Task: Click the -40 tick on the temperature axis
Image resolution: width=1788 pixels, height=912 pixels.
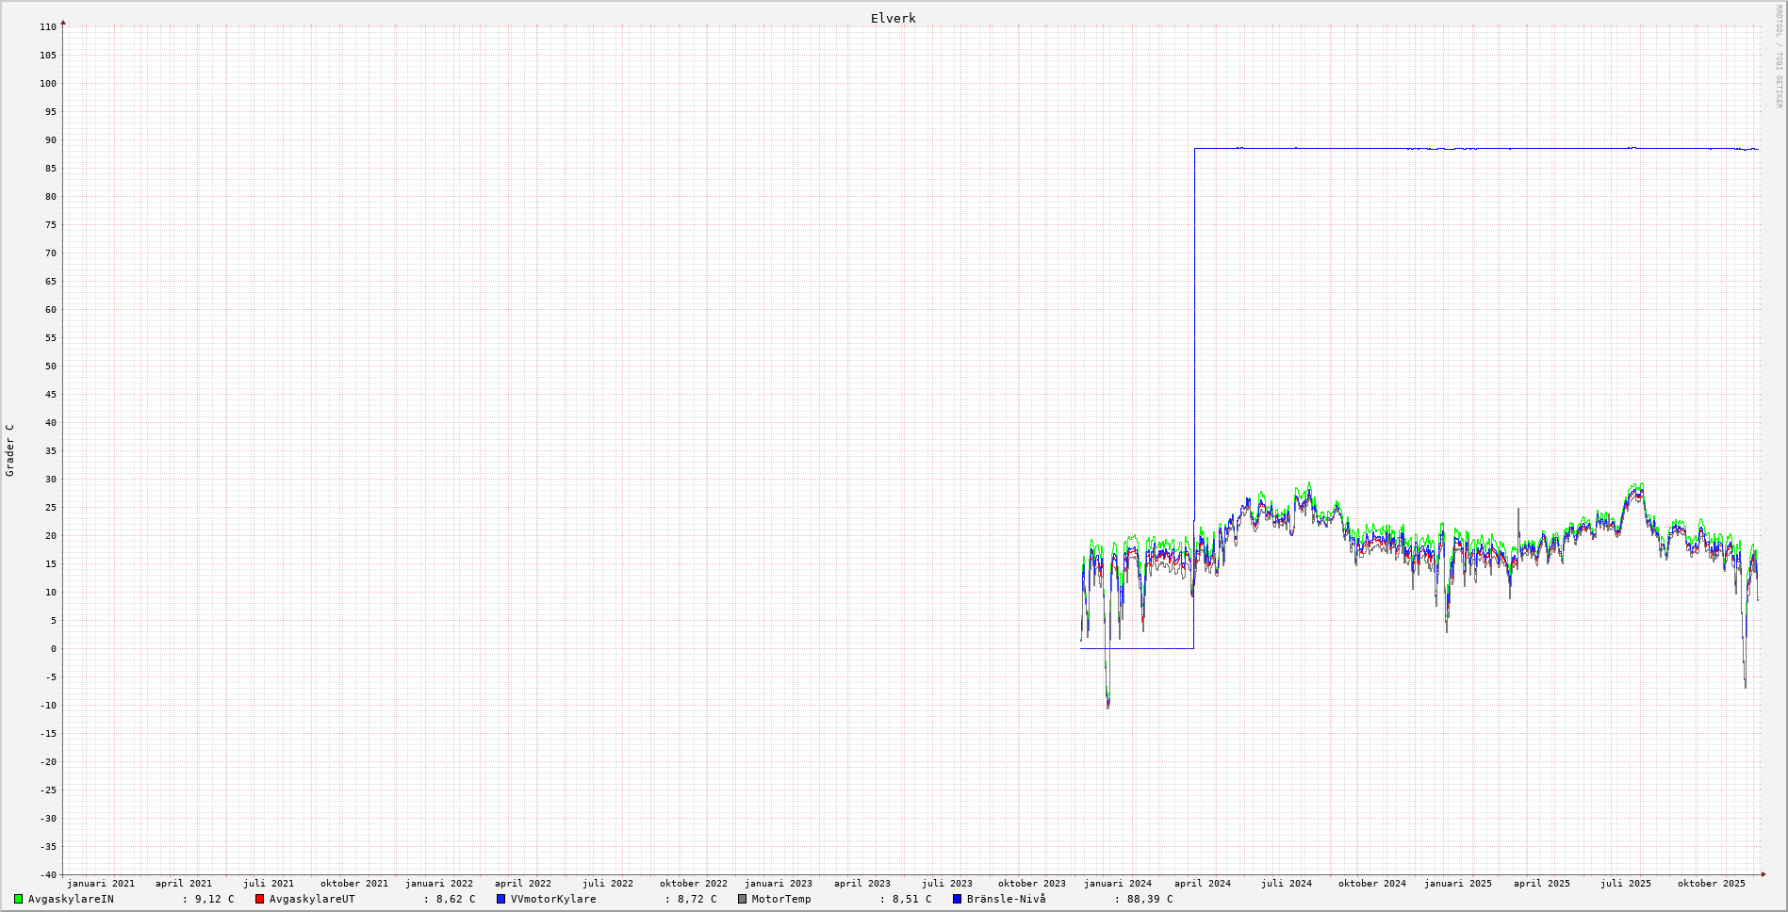Action: (47, 874)
